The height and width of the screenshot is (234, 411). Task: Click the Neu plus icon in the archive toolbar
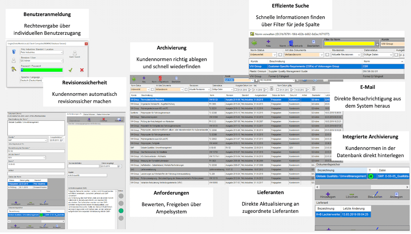click(144, 78)
